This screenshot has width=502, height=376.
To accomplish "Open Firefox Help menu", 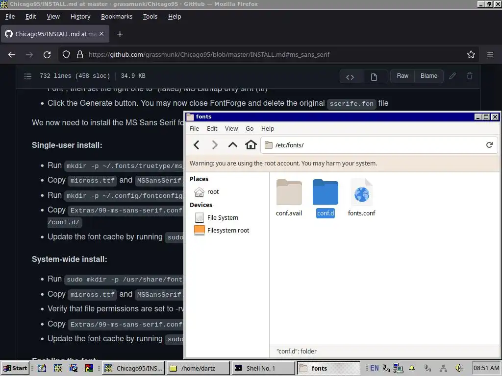I will (175, 17).
